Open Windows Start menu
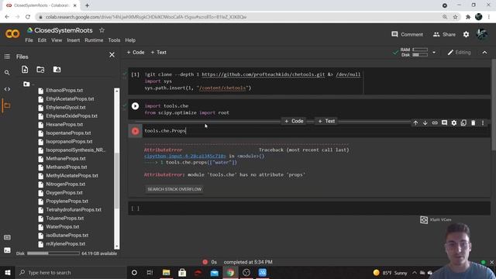This screenshot has height=279, width=496. coord(8,272)
